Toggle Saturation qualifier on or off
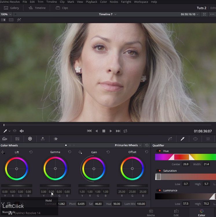The height and width of the screenshot is (217, 216). 159,171
